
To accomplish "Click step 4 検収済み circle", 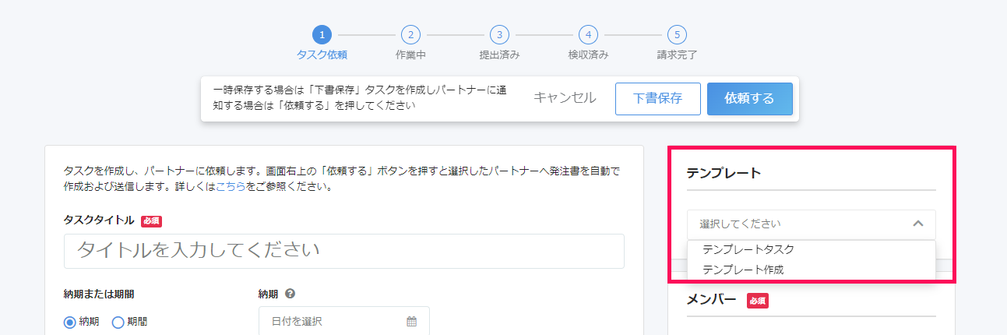I will [588, 35].
